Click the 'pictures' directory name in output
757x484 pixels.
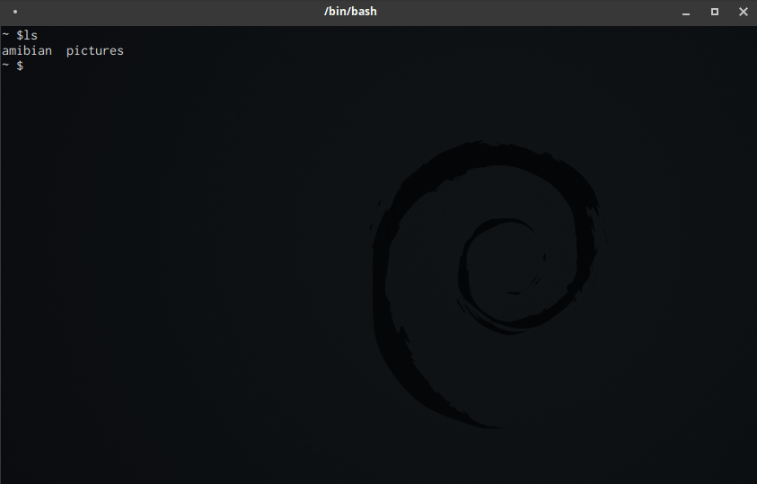coord(94,50)
